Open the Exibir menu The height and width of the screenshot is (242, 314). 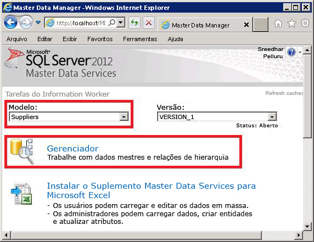pyautogui.click(x=70, y=39)
